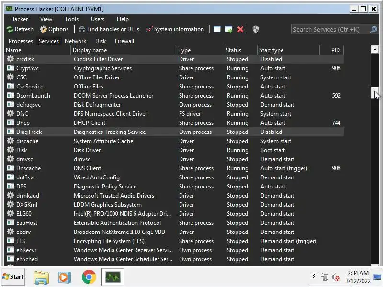Open the Help menu

[x=123, y=19]
